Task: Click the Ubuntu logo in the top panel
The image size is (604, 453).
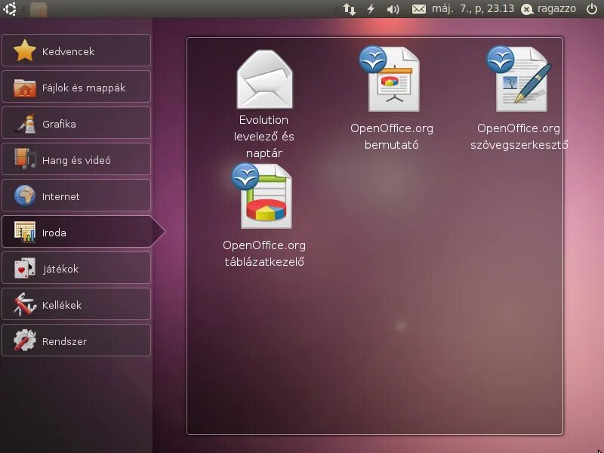Action: pyautogui.click(x=10, y=8)
